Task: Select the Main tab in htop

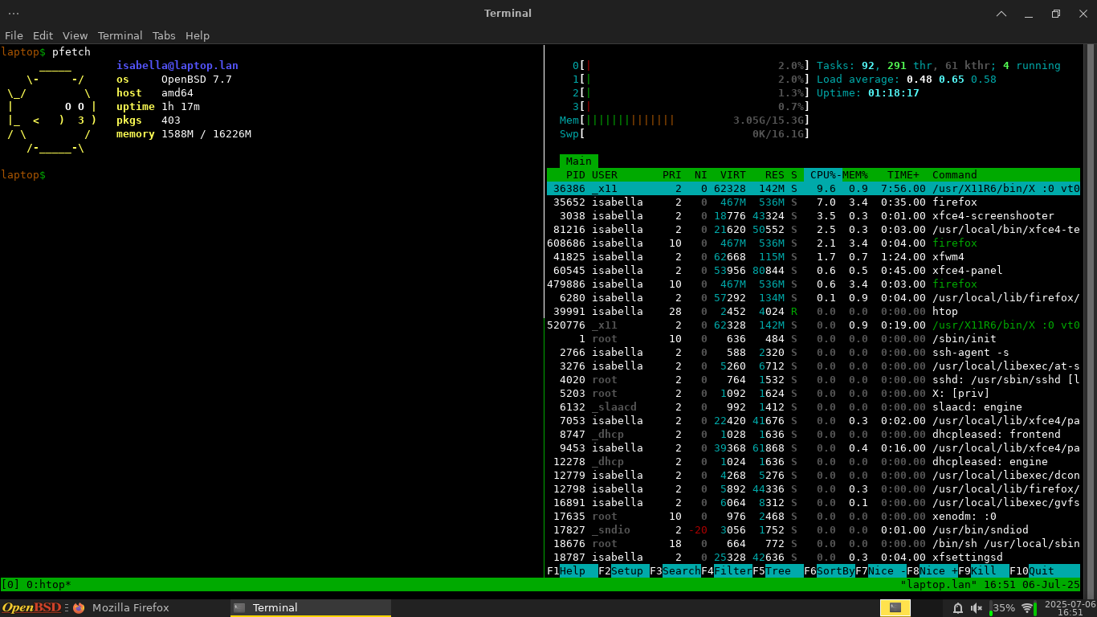Action: pos(578,161)
